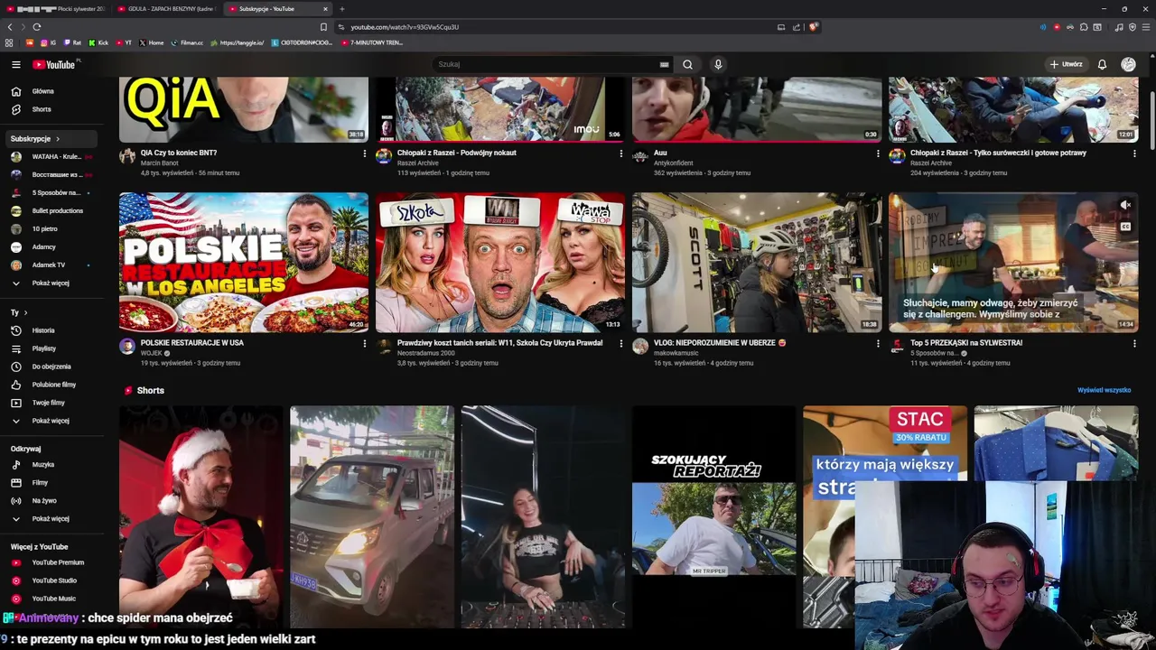Open the WOJEK channel avatar

pos(127,346)
